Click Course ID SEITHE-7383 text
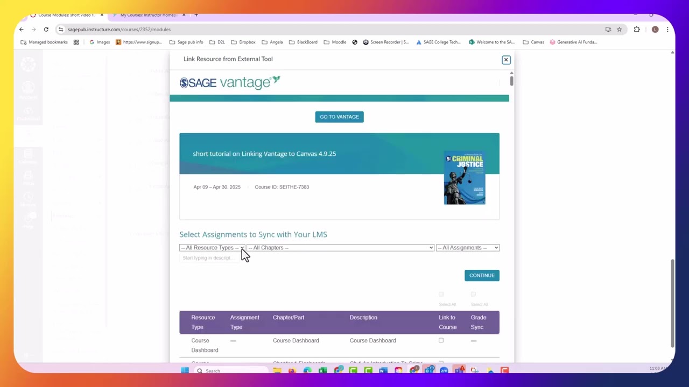Viewport: 689px width, 387px height. click(x=282, y=187)
